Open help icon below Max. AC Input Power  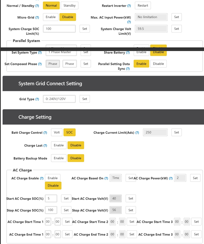[129, 22]
